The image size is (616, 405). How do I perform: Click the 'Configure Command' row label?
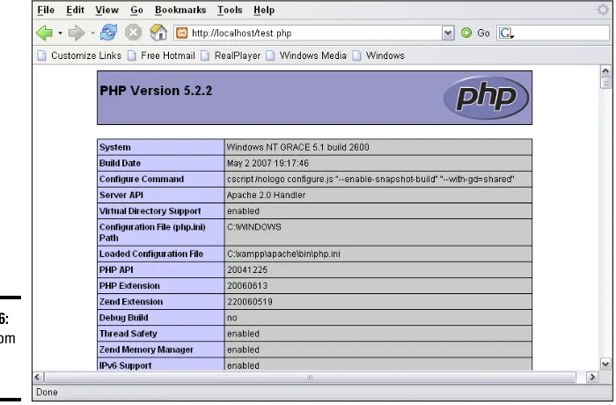[142, 180]
